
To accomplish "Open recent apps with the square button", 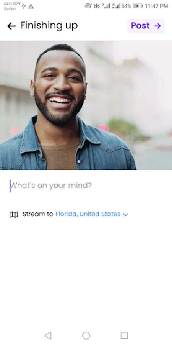I will (x=124, y=335).
